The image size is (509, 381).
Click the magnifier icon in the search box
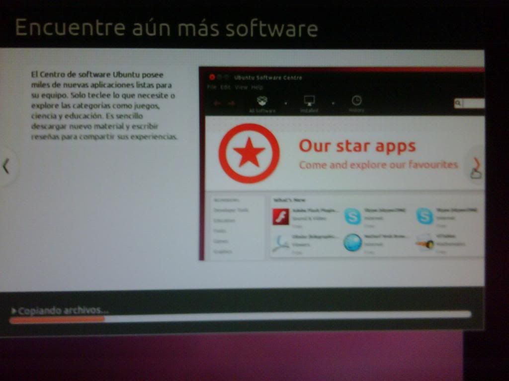(458, 103)
